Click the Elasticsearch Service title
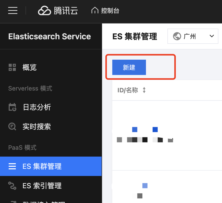This screenshot has width=222, height=203. (50, 36)
